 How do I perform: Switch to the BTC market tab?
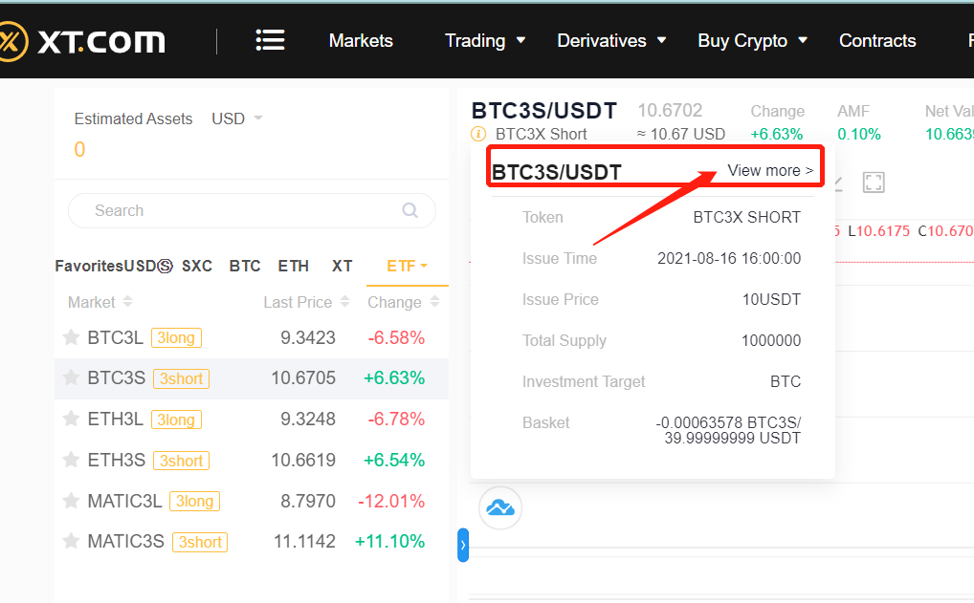pyautogui.click(x=245, y=266)
